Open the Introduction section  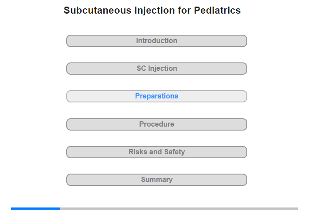[x=156, y=41]
